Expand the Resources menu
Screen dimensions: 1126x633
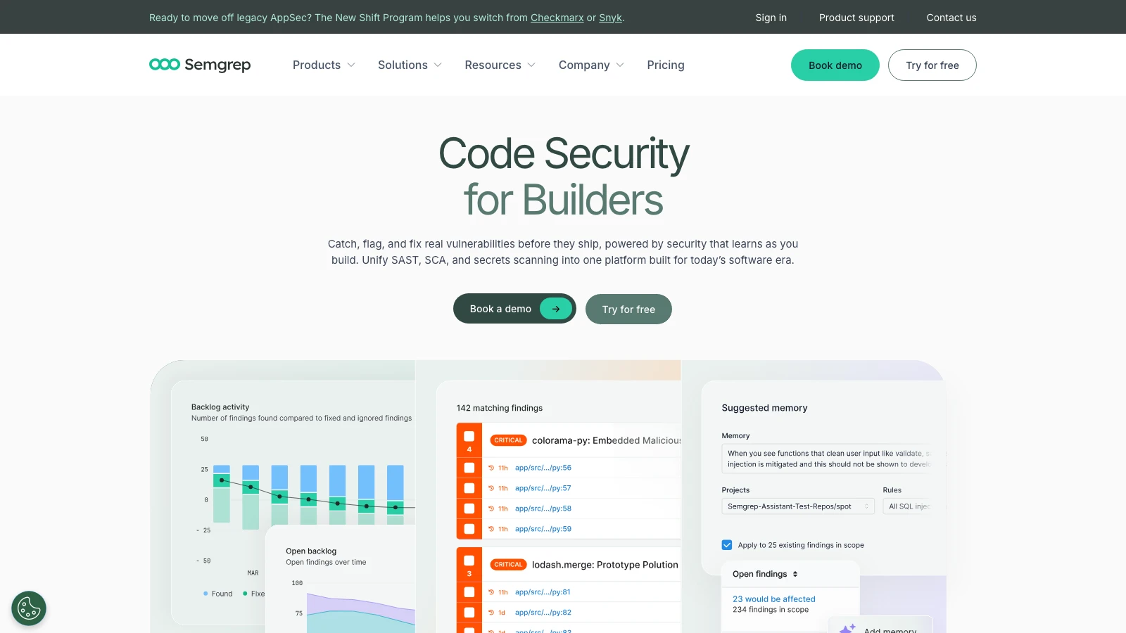[500, 65]
